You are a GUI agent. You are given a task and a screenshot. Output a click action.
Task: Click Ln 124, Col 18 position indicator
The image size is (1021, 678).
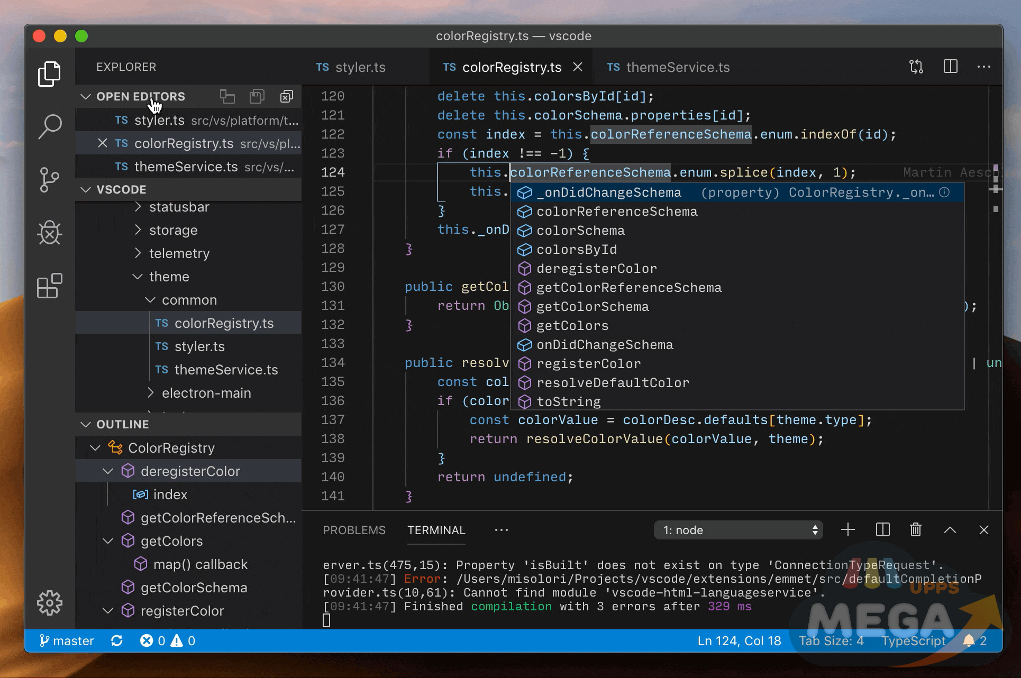[x=739, y=641]
